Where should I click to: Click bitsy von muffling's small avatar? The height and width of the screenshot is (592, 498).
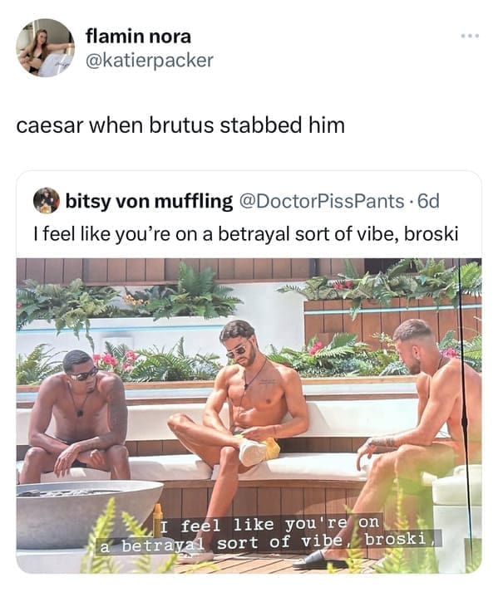click(x=47, y=200)
